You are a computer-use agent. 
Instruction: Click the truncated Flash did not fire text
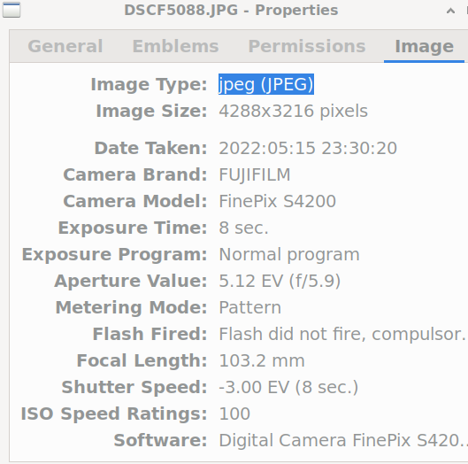point(342,334)
